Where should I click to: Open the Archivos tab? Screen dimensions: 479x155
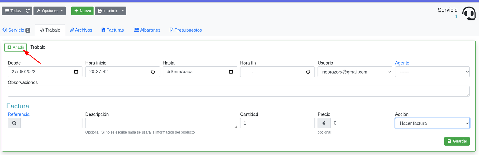81,30
